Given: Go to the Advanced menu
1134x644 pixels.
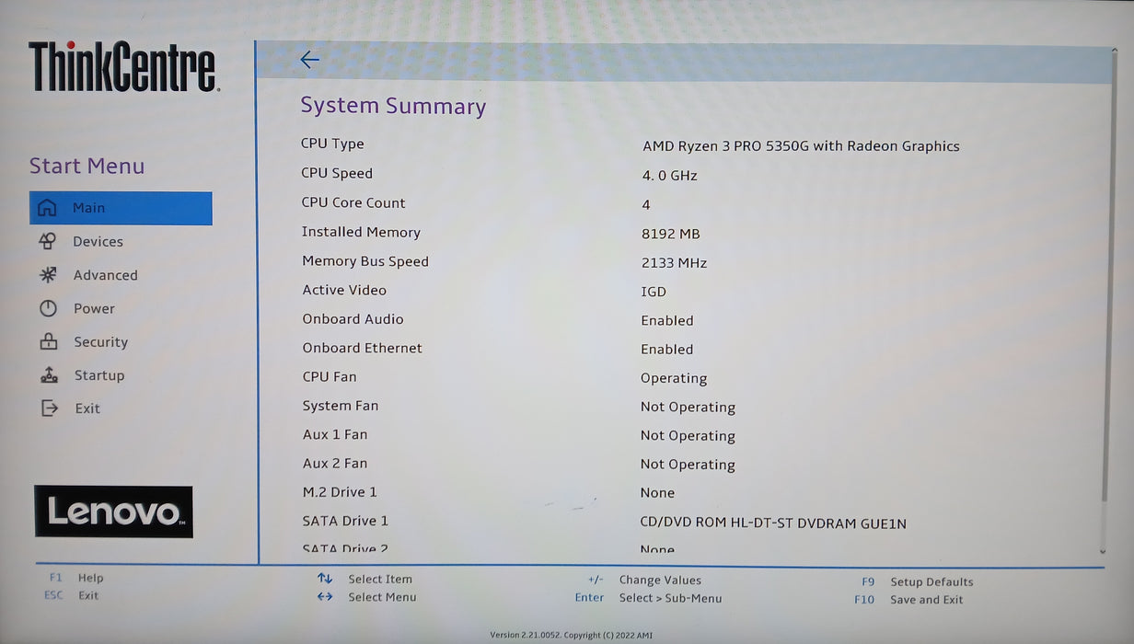Looking at the screenshot, I should [x=106, y=275].
